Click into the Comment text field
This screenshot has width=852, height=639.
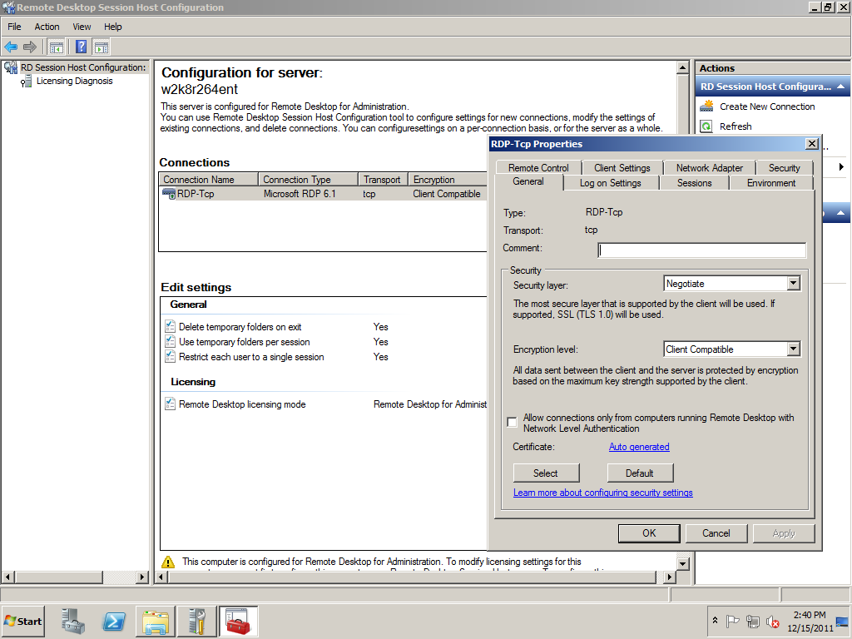[x=701, y=250]
